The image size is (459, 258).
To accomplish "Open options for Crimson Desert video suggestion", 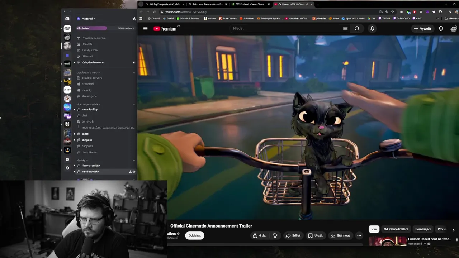I will (457, 239).
